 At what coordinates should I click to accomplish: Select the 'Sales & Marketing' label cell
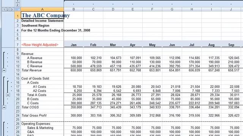[42, 128]
